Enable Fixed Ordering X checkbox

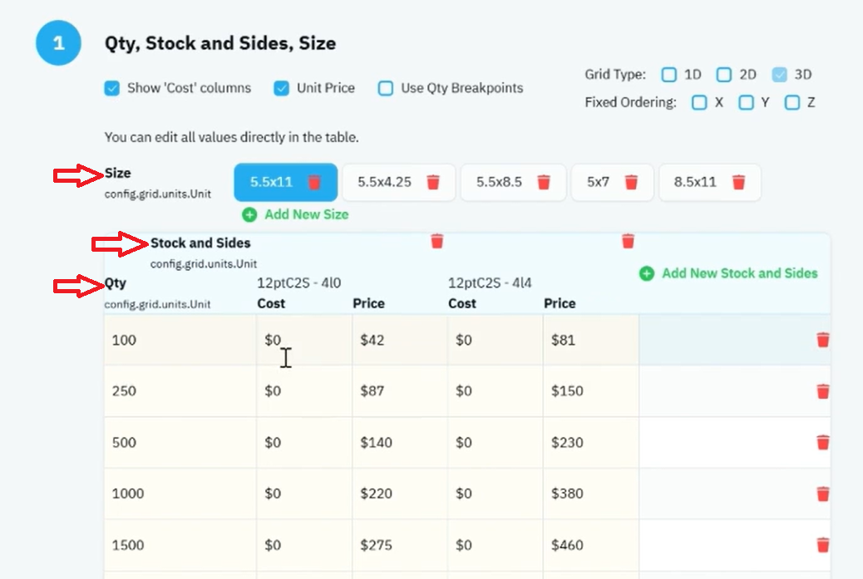pyautogui.click(x=699, y=102)
